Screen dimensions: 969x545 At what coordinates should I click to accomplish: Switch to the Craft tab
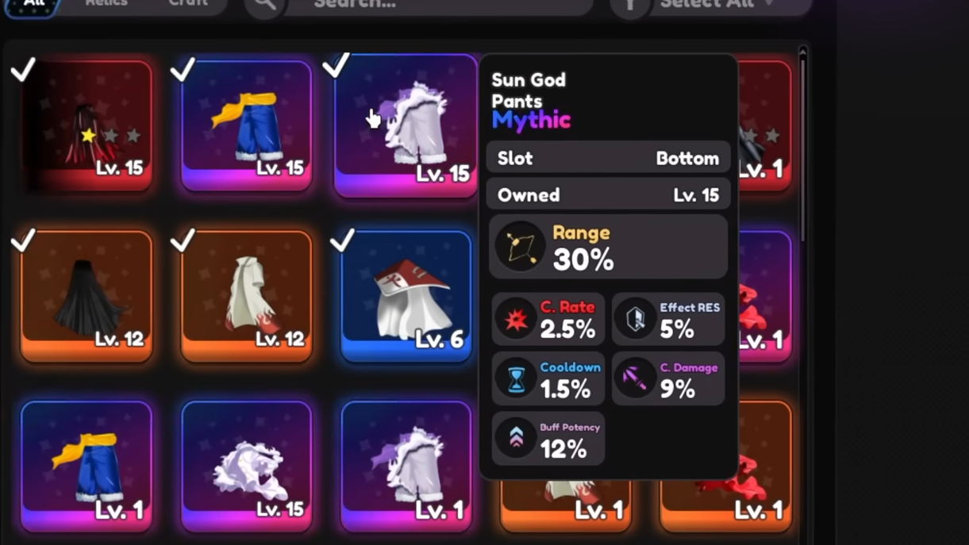point(188,4)
